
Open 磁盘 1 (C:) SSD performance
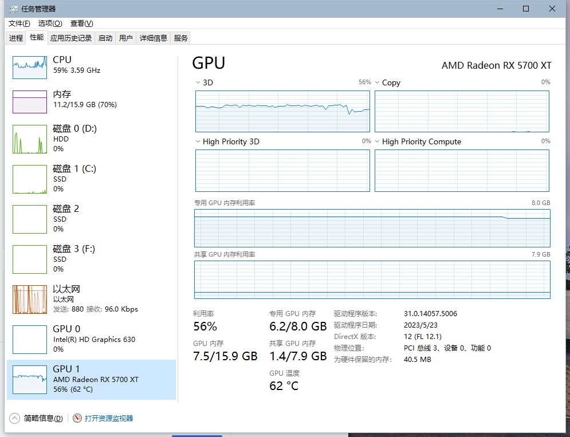pyautogui.click(x=30, y=179)
